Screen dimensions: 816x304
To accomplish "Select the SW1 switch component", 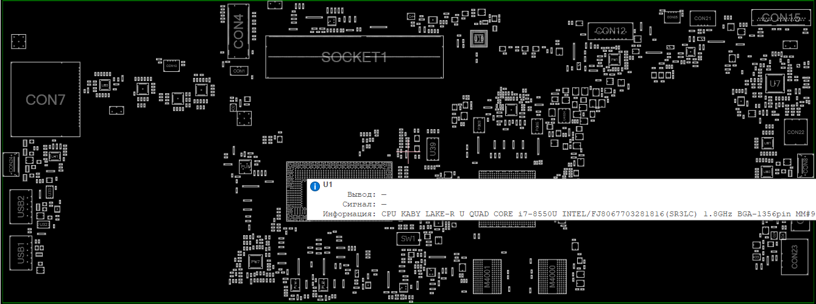I will click(408, 238).
